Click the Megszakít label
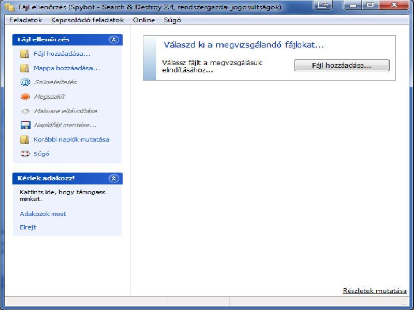The height and width of the screenshot is (310, 414). point(49,97)
